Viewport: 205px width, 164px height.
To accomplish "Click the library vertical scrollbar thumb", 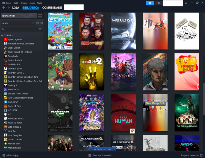I will tap(204, 99).
